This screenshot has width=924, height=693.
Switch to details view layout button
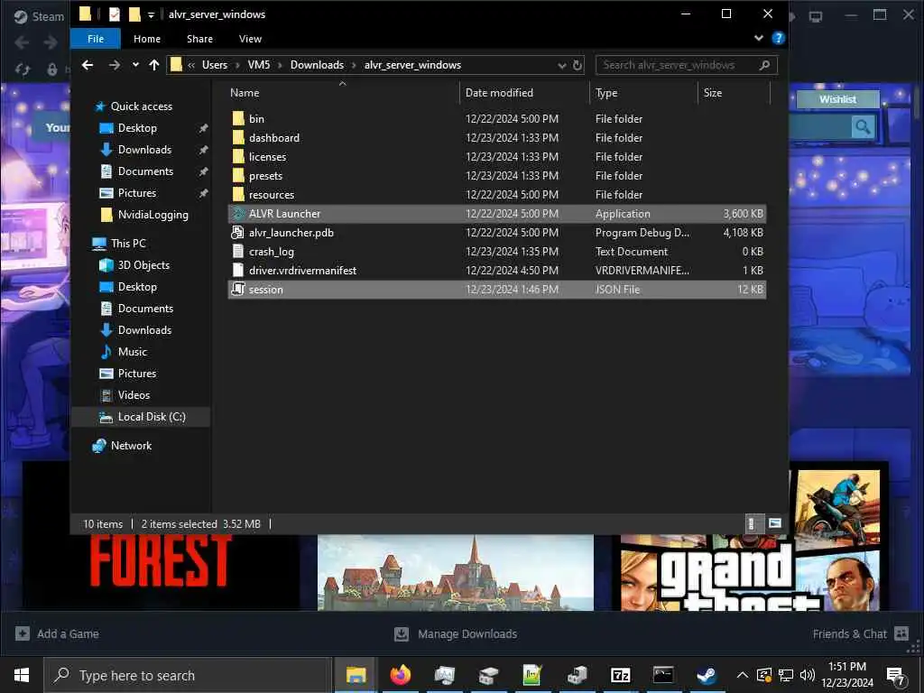click(x=752, y=524)
